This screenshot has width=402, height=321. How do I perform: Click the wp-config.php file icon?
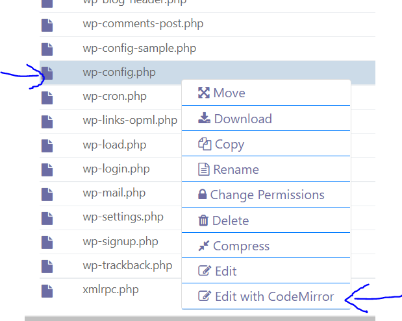tap(47, 73)
